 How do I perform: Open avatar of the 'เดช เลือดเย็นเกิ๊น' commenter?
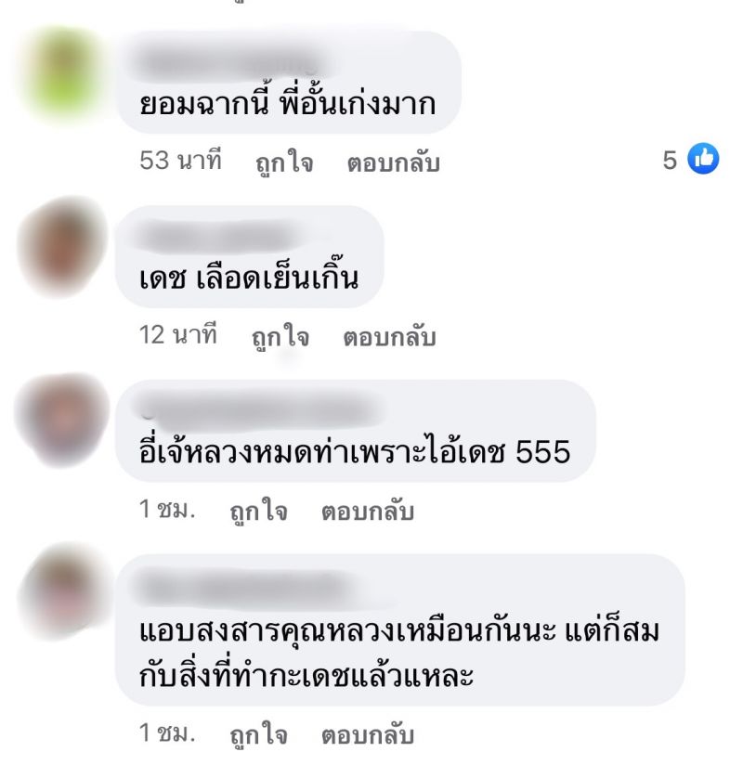coord(62,246)
